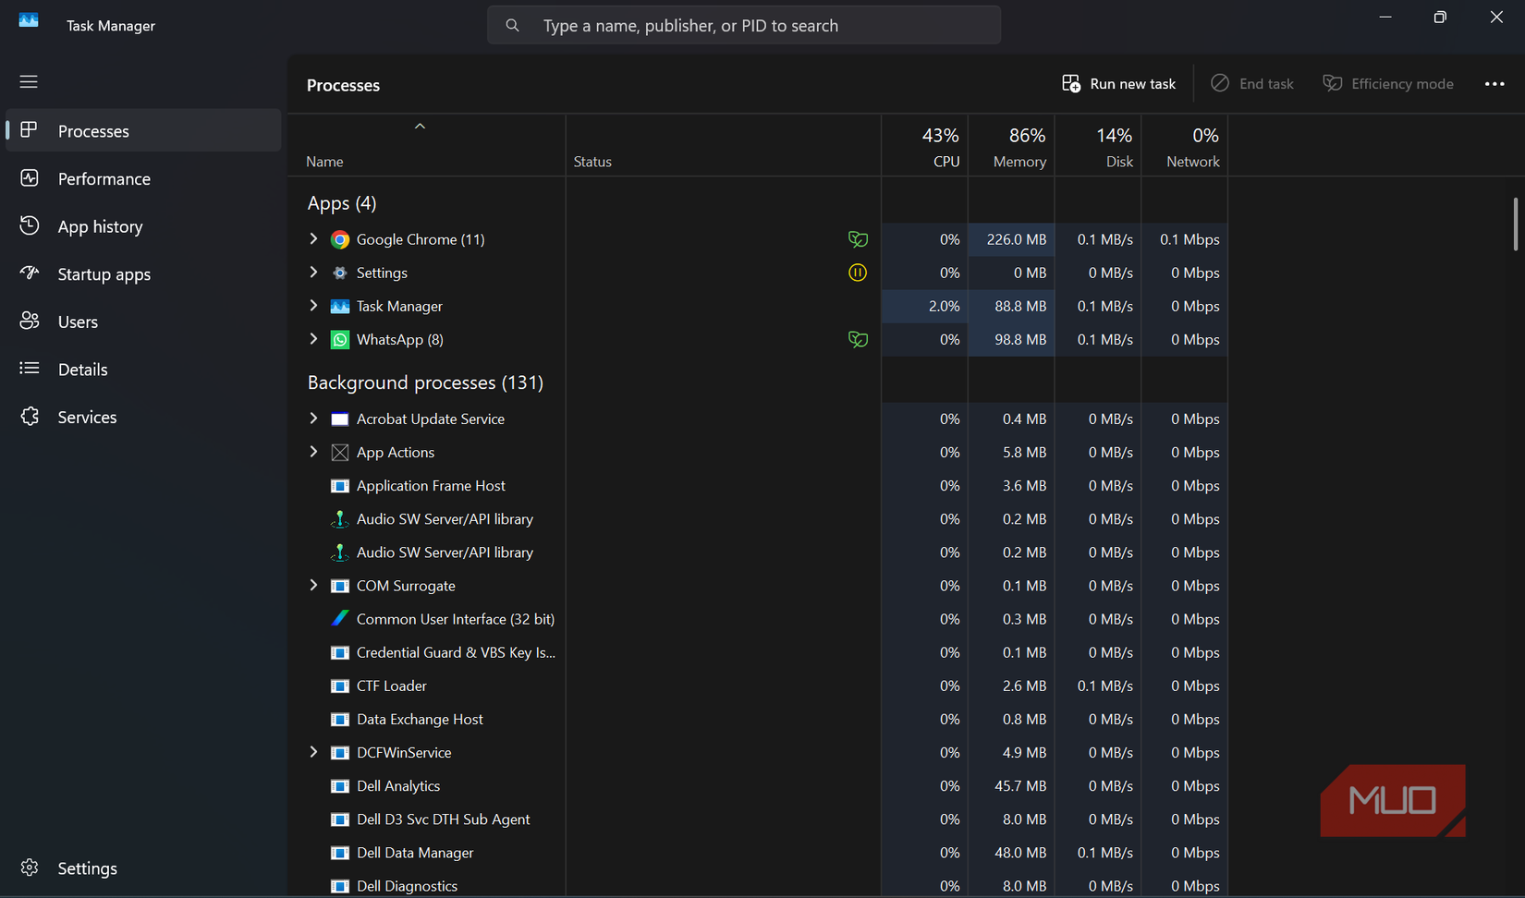Screen dimensions: 1525x898
Task: Click the vertical scrollbar thumb
Action: [1515, 224]
